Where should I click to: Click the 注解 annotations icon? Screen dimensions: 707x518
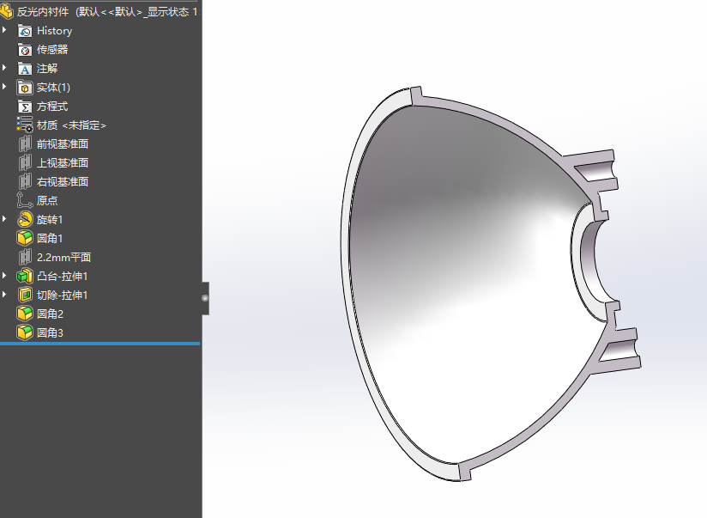pyautogui.click(x=25, y=69)
